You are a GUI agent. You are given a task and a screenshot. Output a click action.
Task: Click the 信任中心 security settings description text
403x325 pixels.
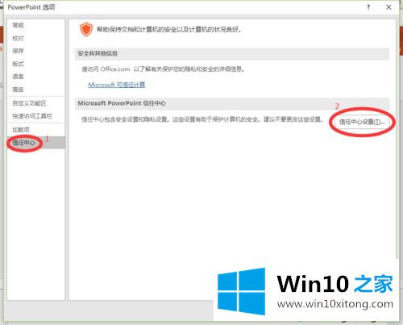[202, 119]
